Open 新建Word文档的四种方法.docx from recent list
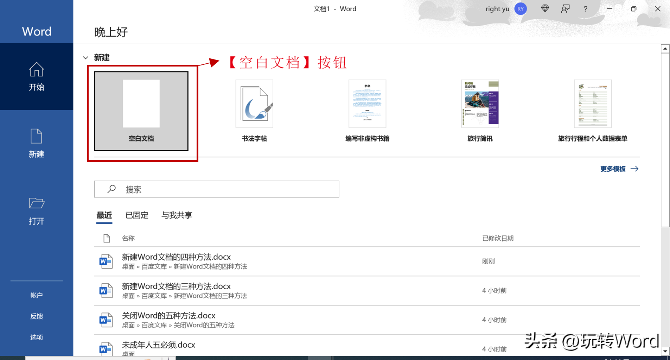This screenshot has height=360, width=670. click(367, 261)
